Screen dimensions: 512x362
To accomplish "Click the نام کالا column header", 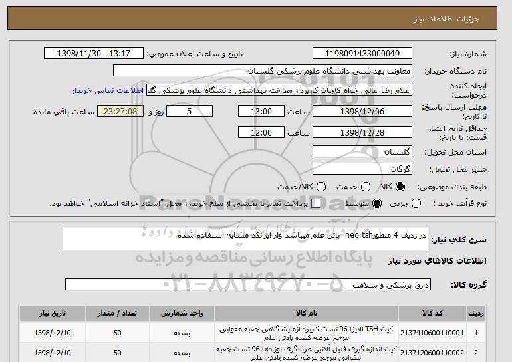I will coord(307,313).
